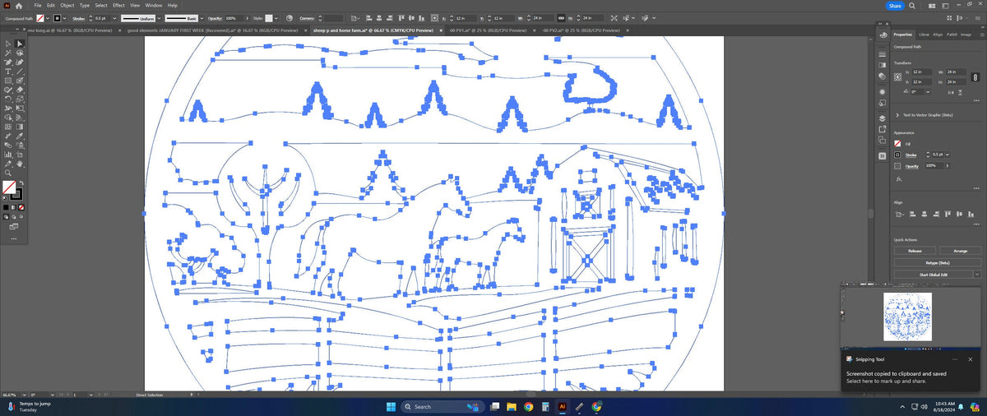Open the Layers panel icon in collapsed dock
The width and height of the screenshot is (987, 416).
[x=882, y=118]
